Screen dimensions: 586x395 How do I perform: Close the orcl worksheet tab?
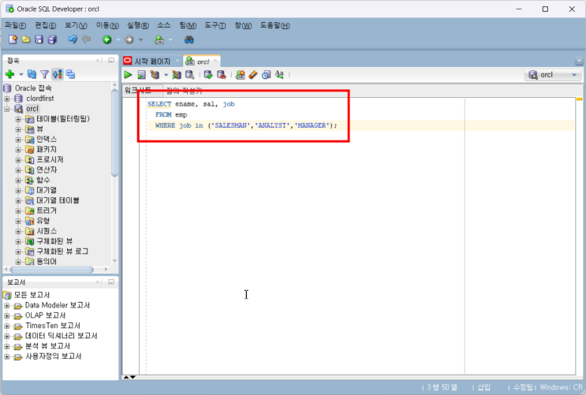tap(215, 61)
